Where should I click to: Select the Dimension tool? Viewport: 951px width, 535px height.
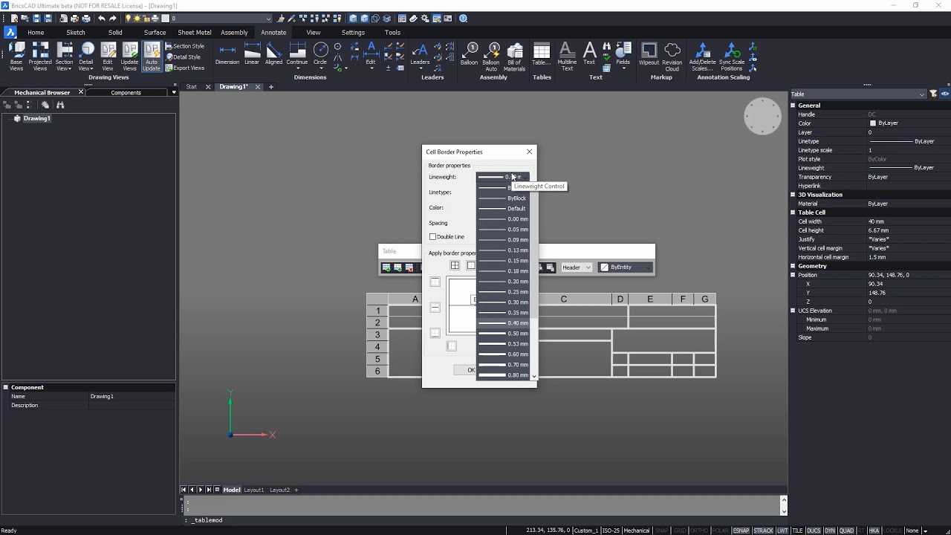coord(227,54)
